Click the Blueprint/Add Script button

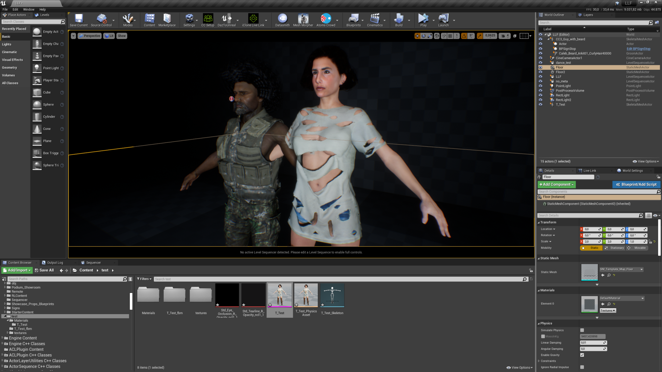(x=636, y=185)
